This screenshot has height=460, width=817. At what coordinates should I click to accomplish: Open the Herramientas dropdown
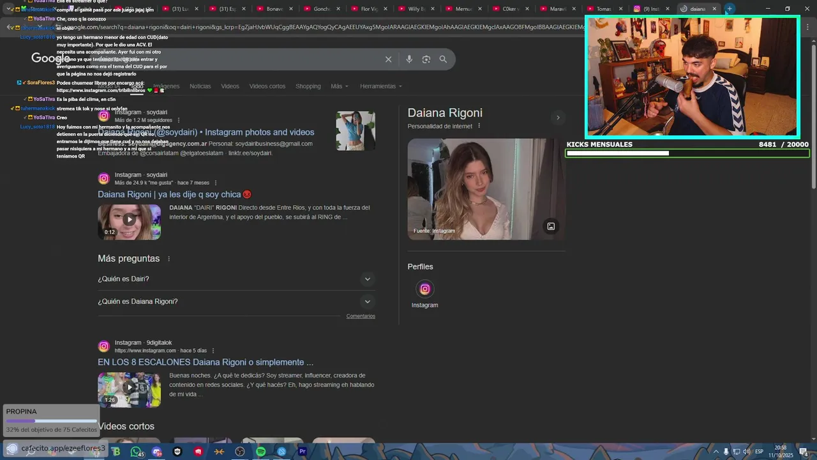click(x=380, y=86)
